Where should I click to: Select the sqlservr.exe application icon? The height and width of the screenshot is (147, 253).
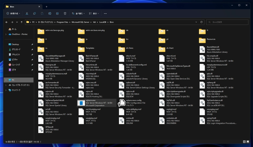(x=81, y=103)
